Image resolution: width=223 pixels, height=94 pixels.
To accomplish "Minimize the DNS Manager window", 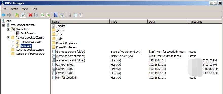I will [x=211, y=3].
